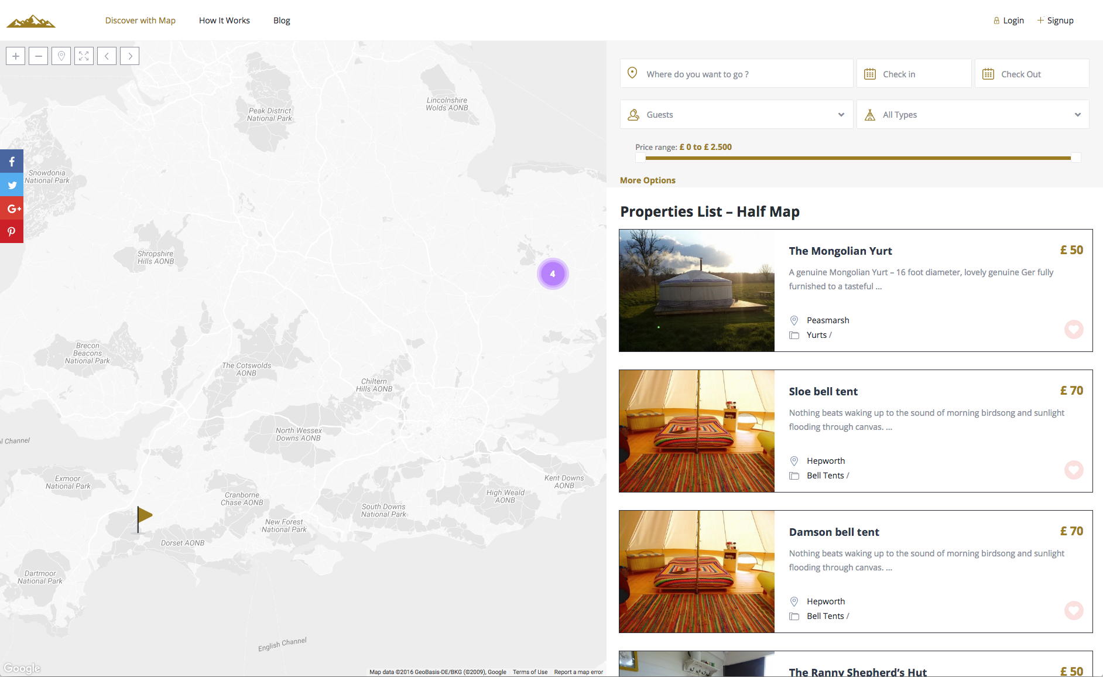Open the Check Out date field
The image size is (1103, 677).
point(1032,74)
